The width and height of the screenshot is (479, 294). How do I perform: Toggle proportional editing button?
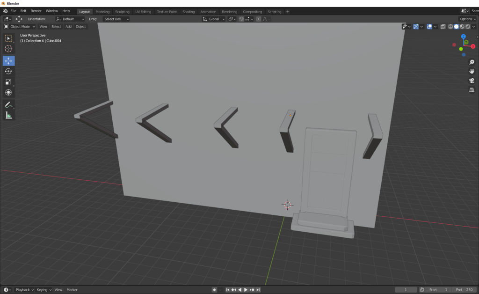259,19
